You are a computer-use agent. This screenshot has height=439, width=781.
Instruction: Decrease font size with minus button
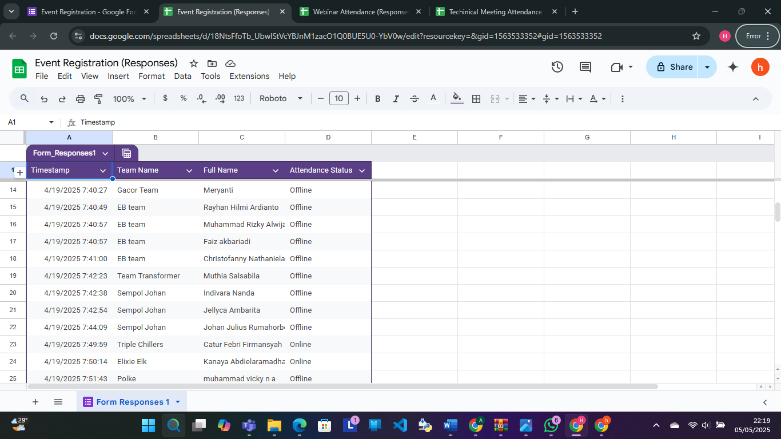click(321, 99)
